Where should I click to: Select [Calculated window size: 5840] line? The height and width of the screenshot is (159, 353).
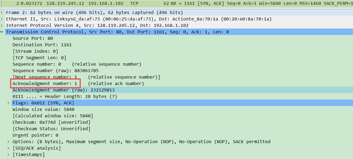53,116
